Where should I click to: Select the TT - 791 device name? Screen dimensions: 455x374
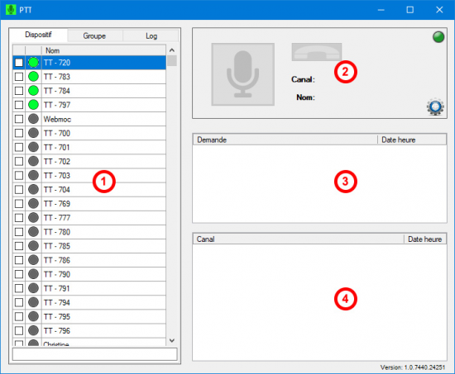[57, 288]
